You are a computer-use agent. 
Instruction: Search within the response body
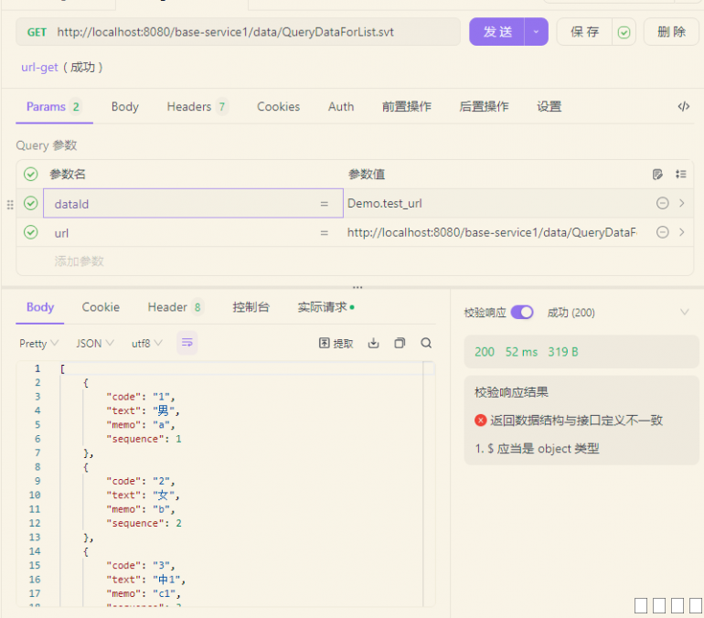(x=426, y=344)
